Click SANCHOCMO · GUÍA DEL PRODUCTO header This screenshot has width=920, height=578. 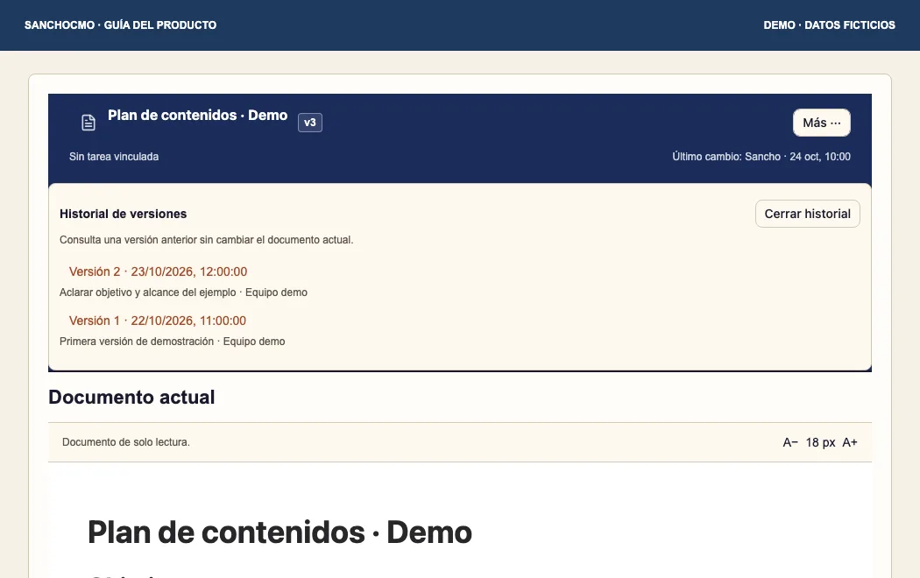(120, 25)
